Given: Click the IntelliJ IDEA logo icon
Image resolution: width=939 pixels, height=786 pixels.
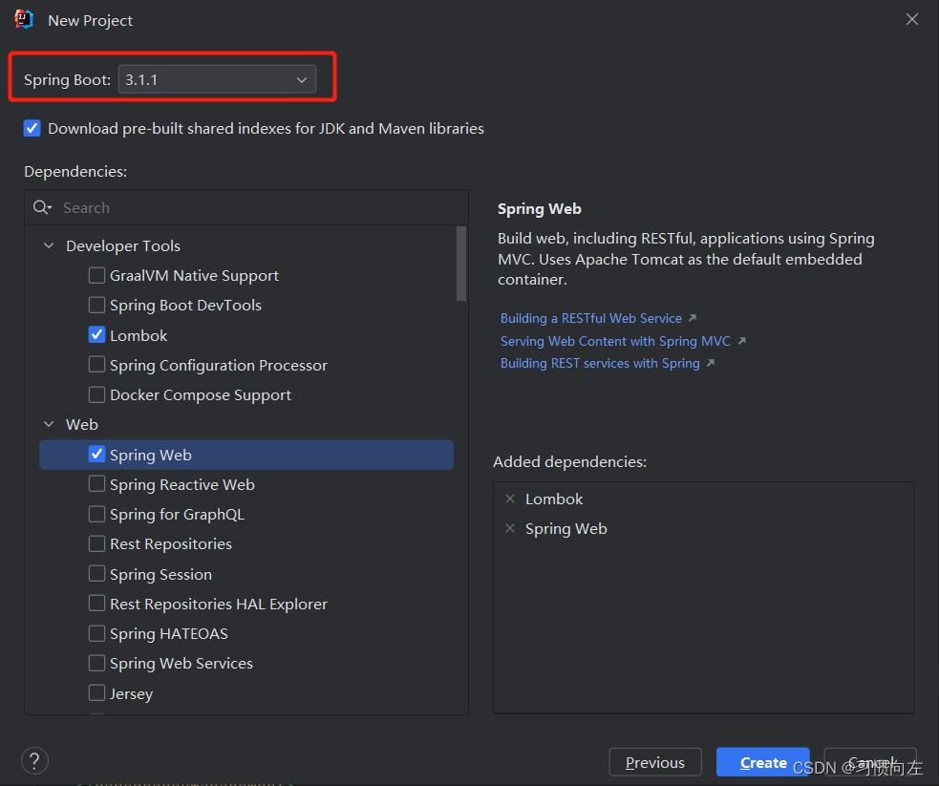Looking at the screenshot, I should (24, 19).
